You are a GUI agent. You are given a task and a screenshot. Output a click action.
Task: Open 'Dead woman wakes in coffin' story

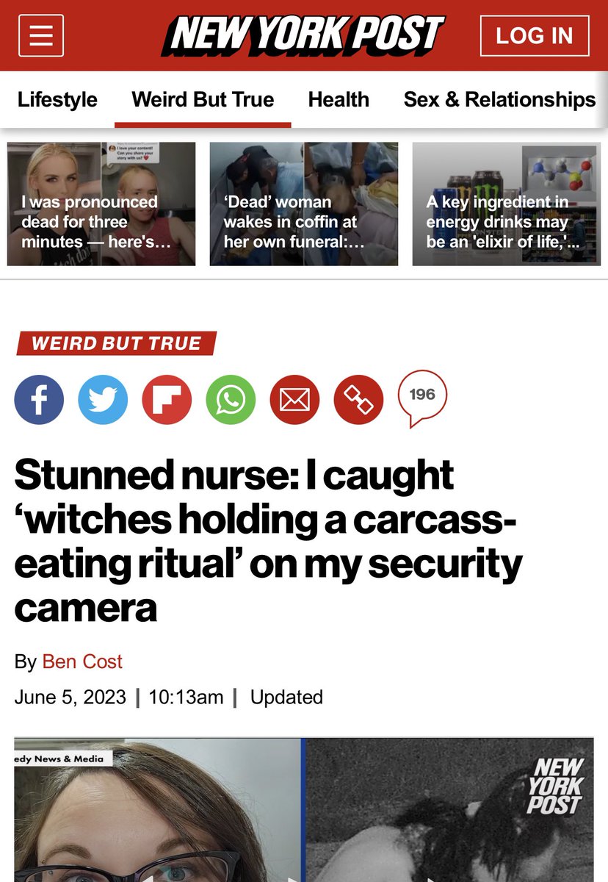coord(304,204)
